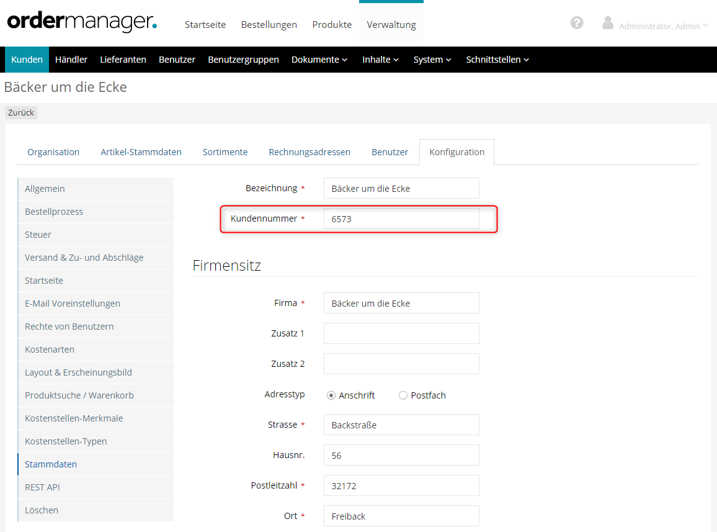Click the ordermanager logo
The height and width of the screenshot is (532, 717).
click(x=82, y=23)
